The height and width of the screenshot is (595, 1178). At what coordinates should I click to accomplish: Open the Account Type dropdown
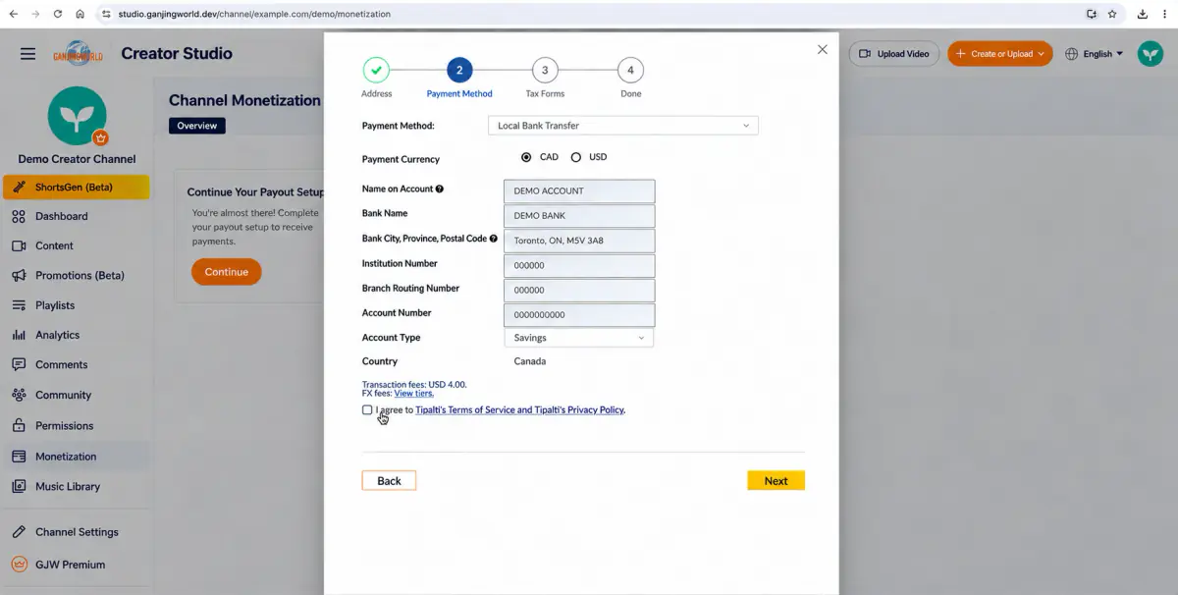coord(578,337)
